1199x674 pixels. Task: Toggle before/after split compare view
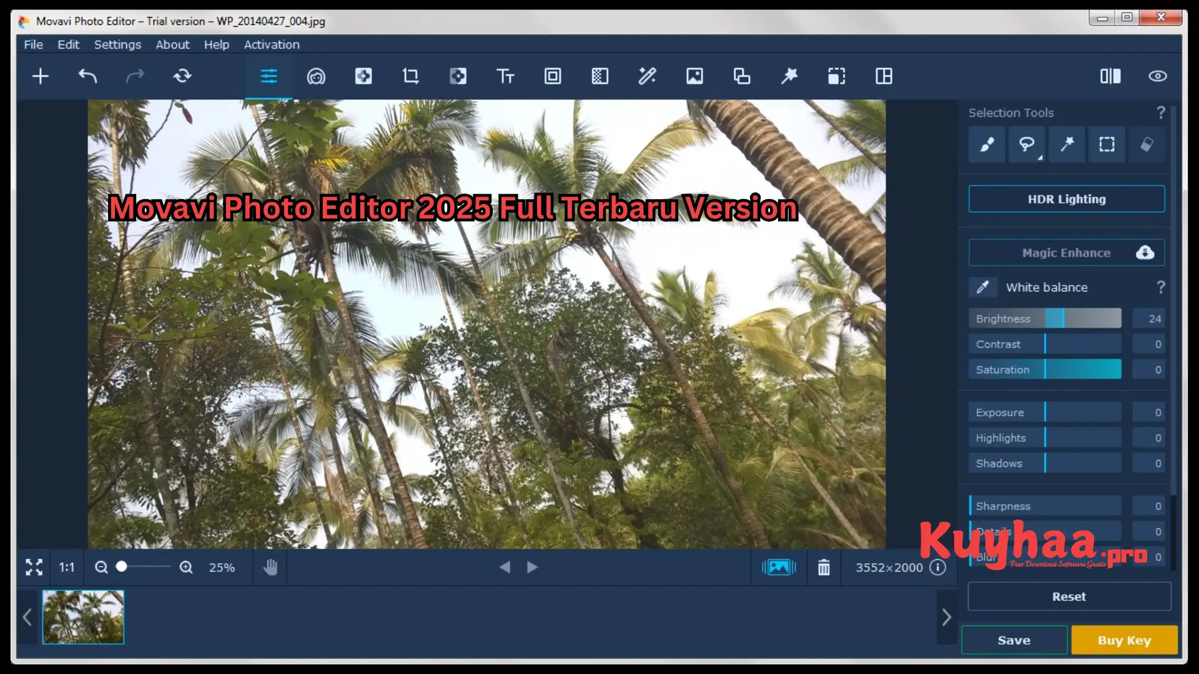pyautogui.click(x=1110, y=76)
